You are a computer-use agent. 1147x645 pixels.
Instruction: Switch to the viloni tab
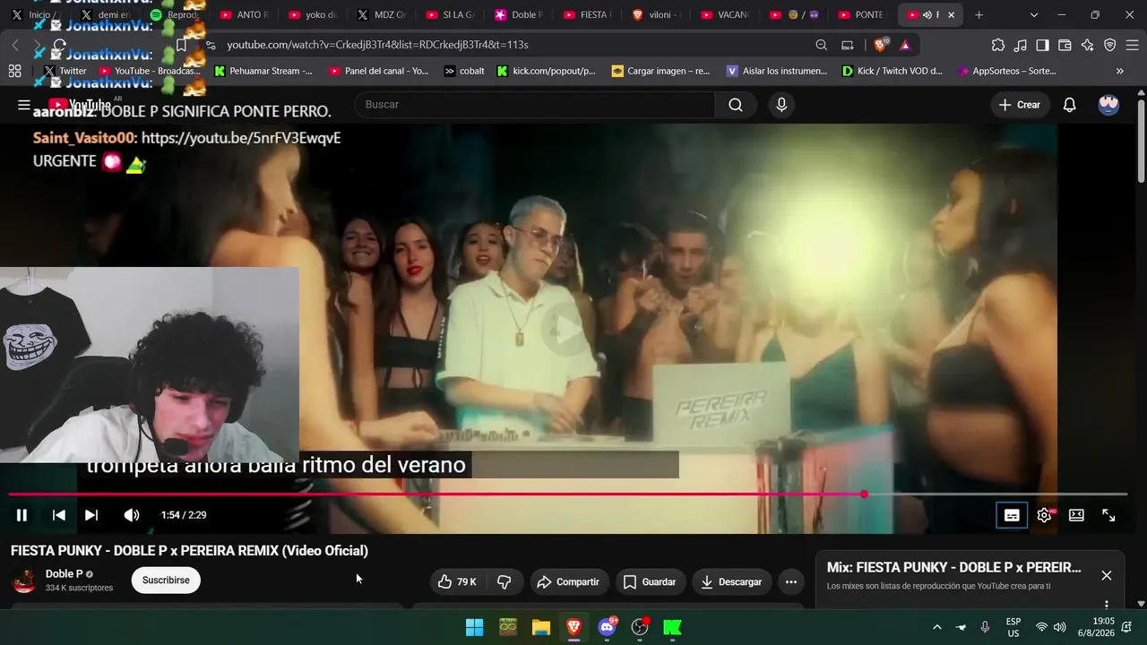tap(658, 15)
